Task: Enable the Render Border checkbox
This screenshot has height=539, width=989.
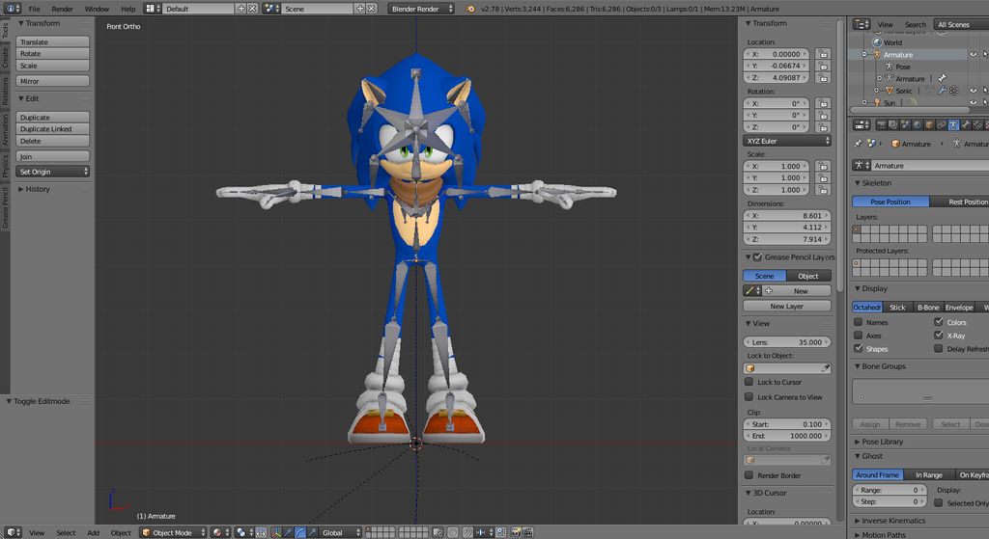Action: pyautogui.click(x=749, y=475)
